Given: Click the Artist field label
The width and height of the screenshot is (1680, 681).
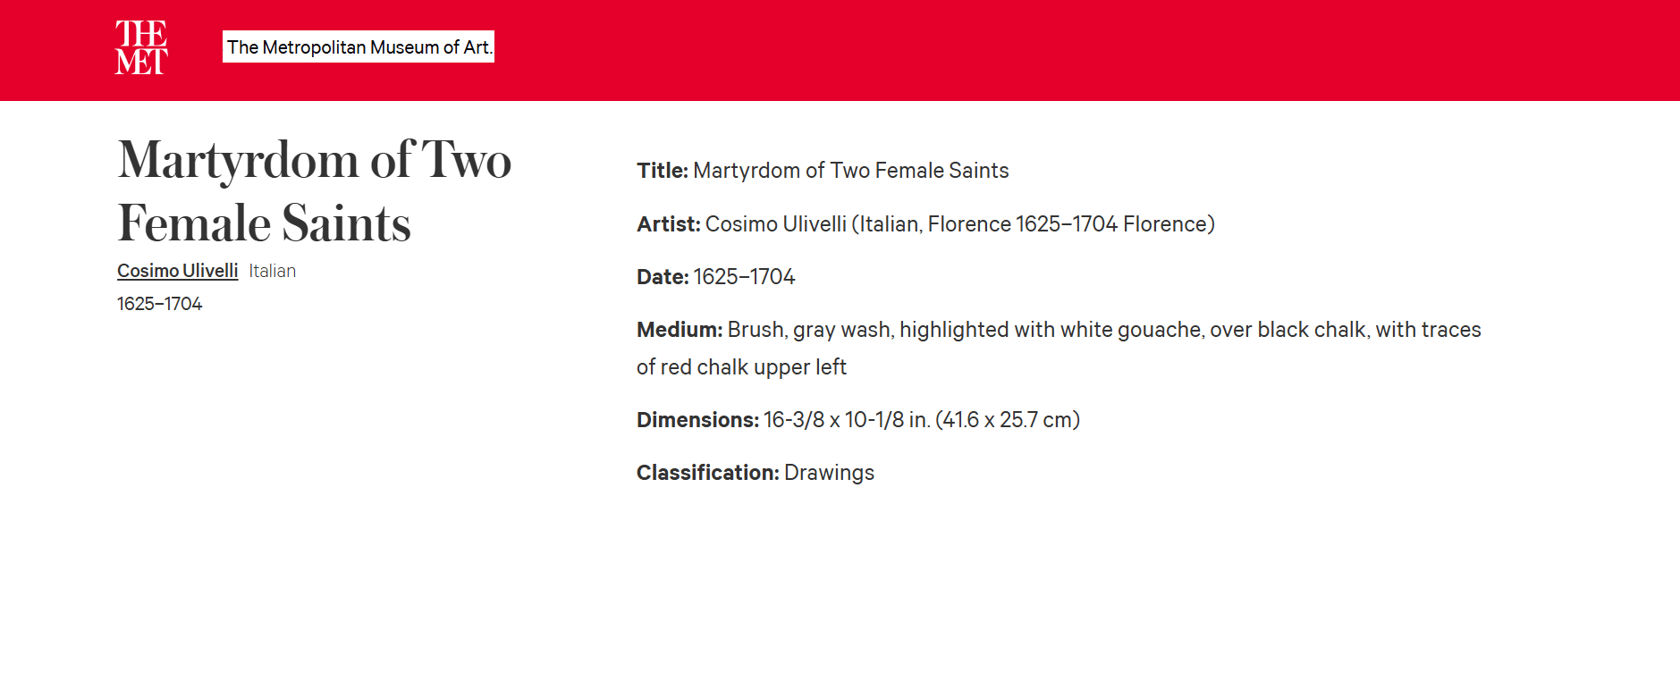Looking at the screenshot, I should [x=668, y=224].
